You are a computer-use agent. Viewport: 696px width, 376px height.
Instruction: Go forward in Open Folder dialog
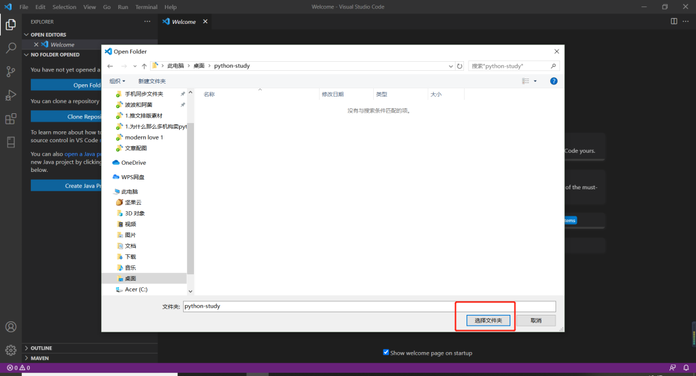click(x=124, y=66)
